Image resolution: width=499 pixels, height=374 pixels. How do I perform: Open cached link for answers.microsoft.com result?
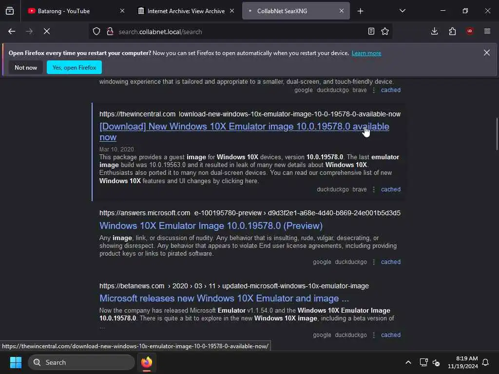(x=391, y=262)
